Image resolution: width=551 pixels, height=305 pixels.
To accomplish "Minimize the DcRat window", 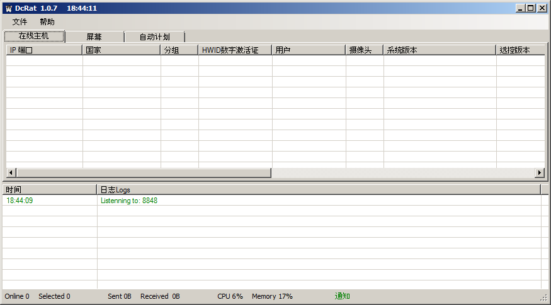I will (x=521, y=8).
